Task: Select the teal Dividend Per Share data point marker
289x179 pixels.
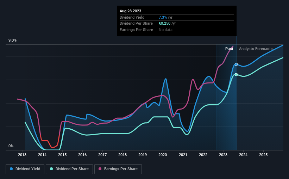Action: click(236, 75)
